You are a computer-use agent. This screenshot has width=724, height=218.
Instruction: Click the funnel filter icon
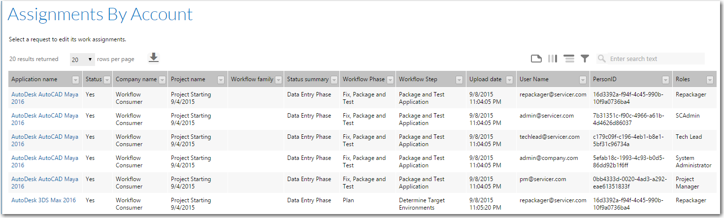[x=585, y=59]
